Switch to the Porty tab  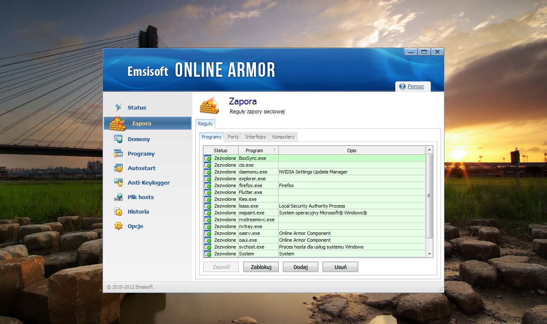tap(233, 137)
